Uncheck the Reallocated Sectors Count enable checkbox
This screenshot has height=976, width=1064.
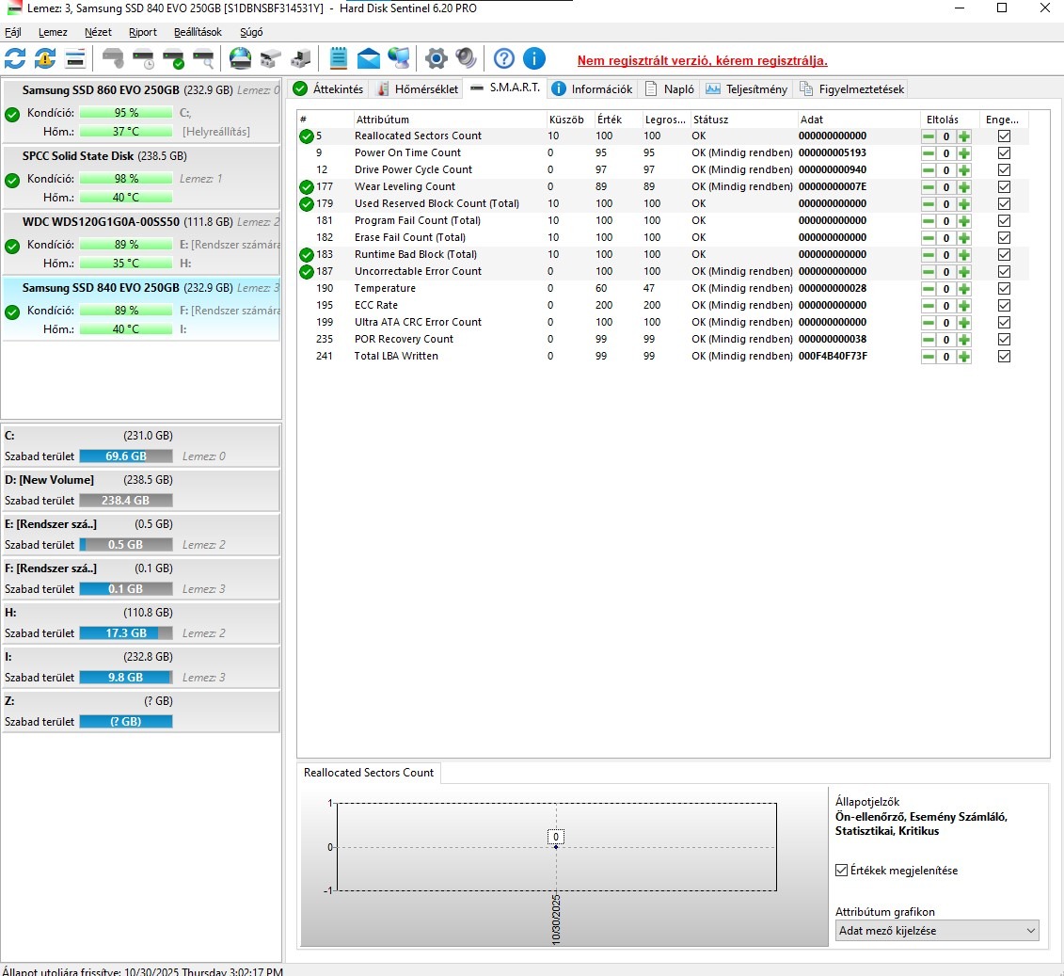click(x=1005, y=136)
